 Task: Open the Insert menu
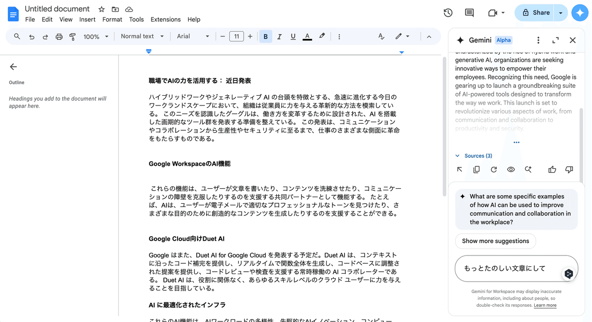87,19
